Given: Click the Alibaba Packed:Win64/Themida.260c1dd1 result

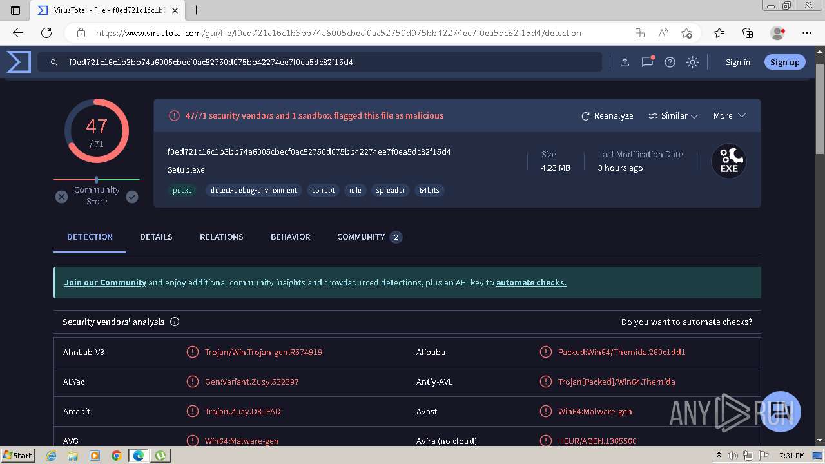Looking at the screenshot, I should click(x=621, y=353).
